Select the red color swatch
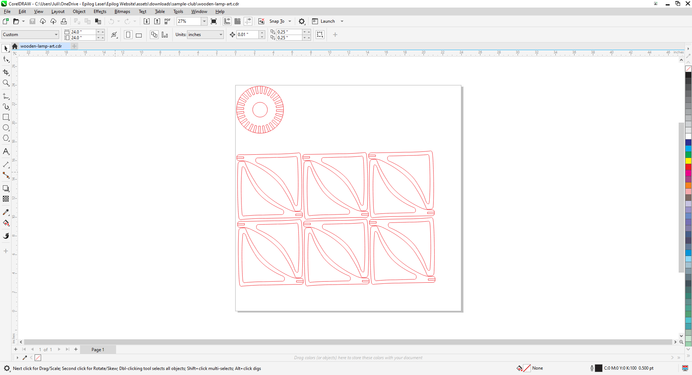 tap(688, 167)
